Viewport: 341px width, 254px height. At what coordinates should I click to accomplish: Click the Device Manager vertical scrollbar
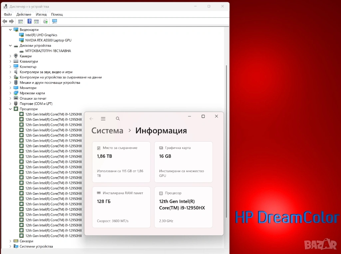coord(226,141)
